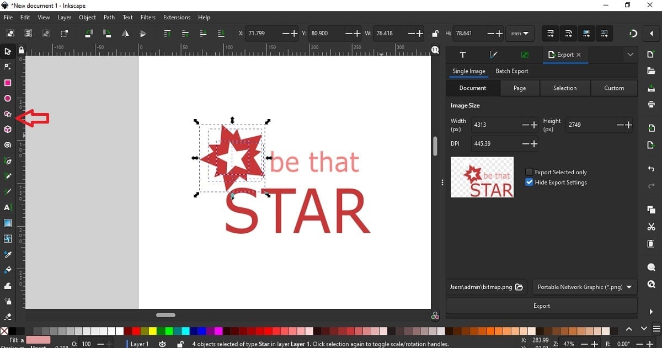Screen dimensions: 662x348
Task: Switch to the Batch Export tab
Action: (512, 71)
